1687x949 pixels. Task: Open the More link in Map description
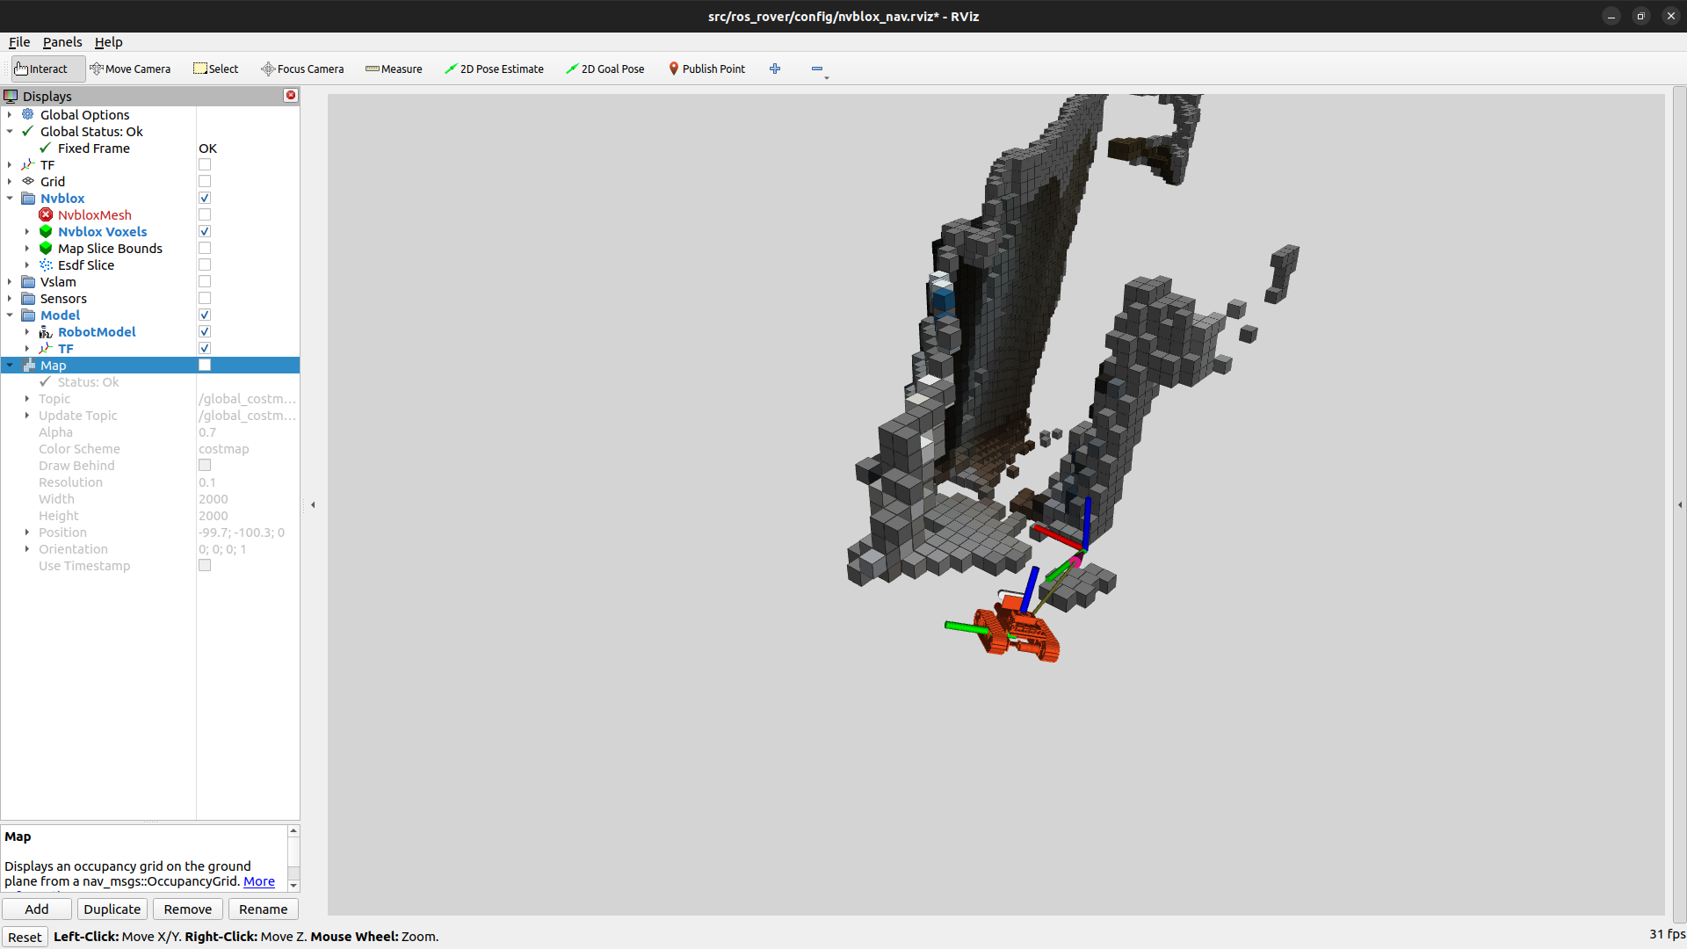pos(259,881)
